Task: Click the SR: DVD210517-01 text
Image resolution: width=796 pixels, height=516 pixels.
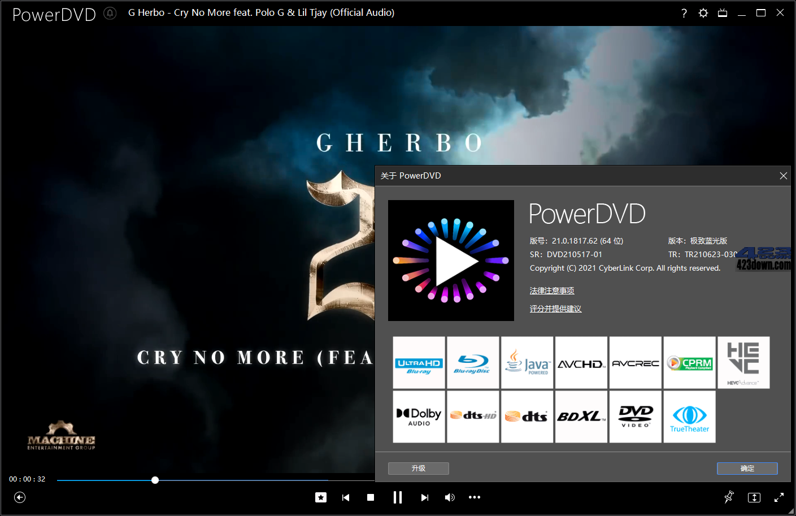Action: [x=566, y=254]
